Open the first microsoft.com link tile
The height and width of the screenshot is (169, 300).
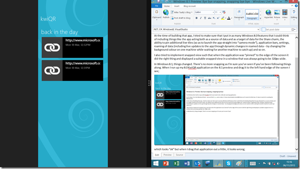(x=72, y=47)
